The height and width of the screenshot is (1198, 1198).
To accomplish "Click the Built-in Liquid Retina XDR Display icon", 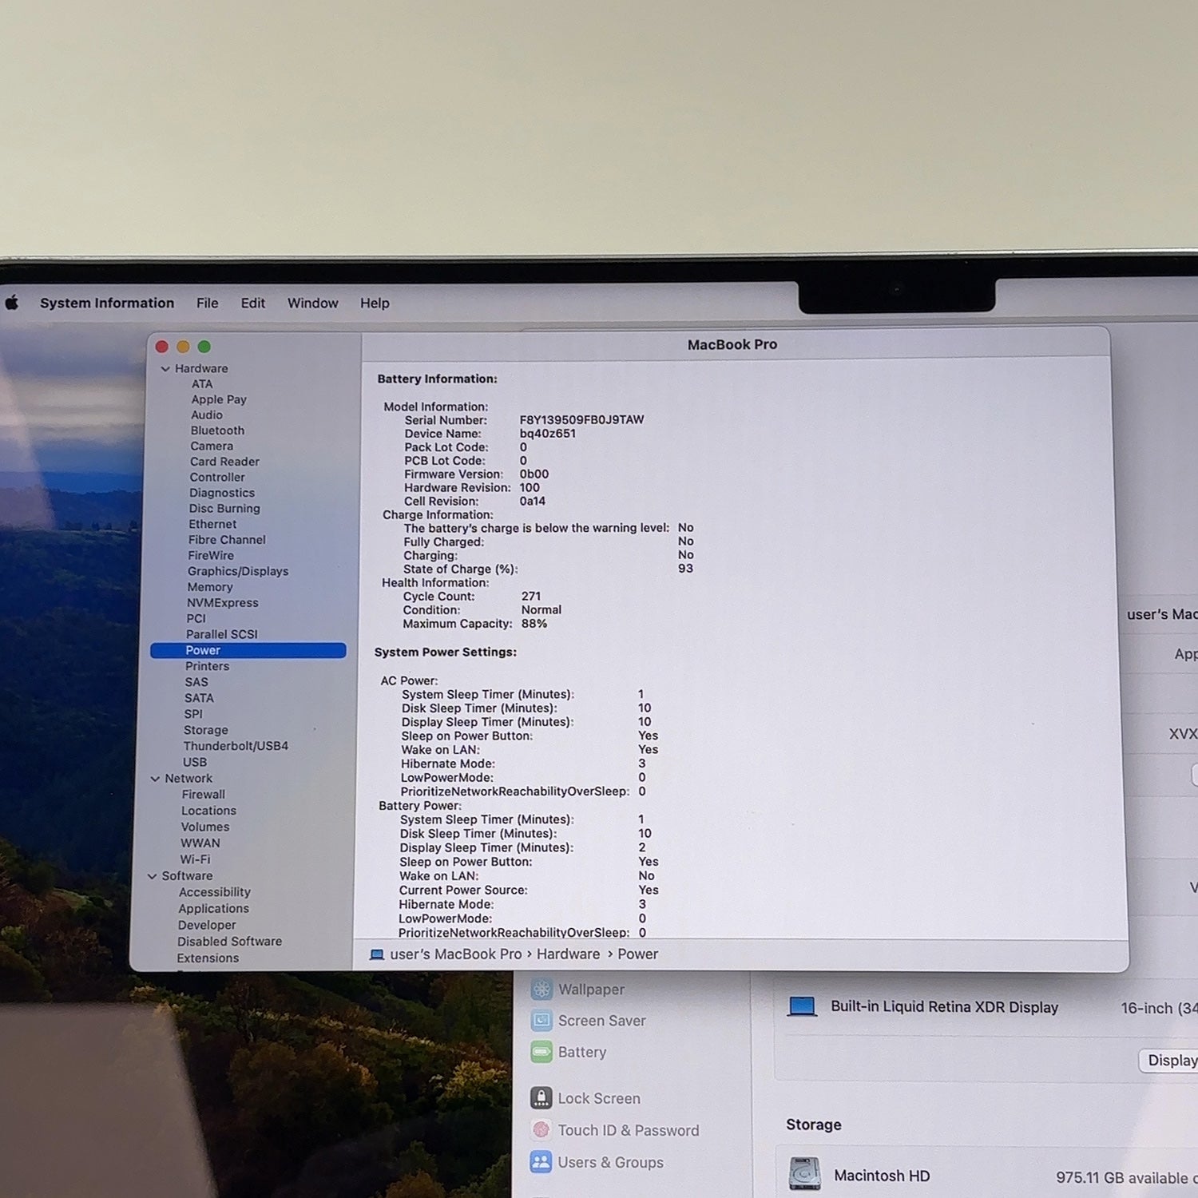I will point(802,1006).
